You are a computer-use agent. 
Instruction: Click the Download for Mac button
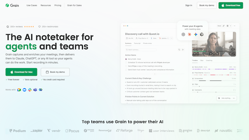click(x=21, y=72)
